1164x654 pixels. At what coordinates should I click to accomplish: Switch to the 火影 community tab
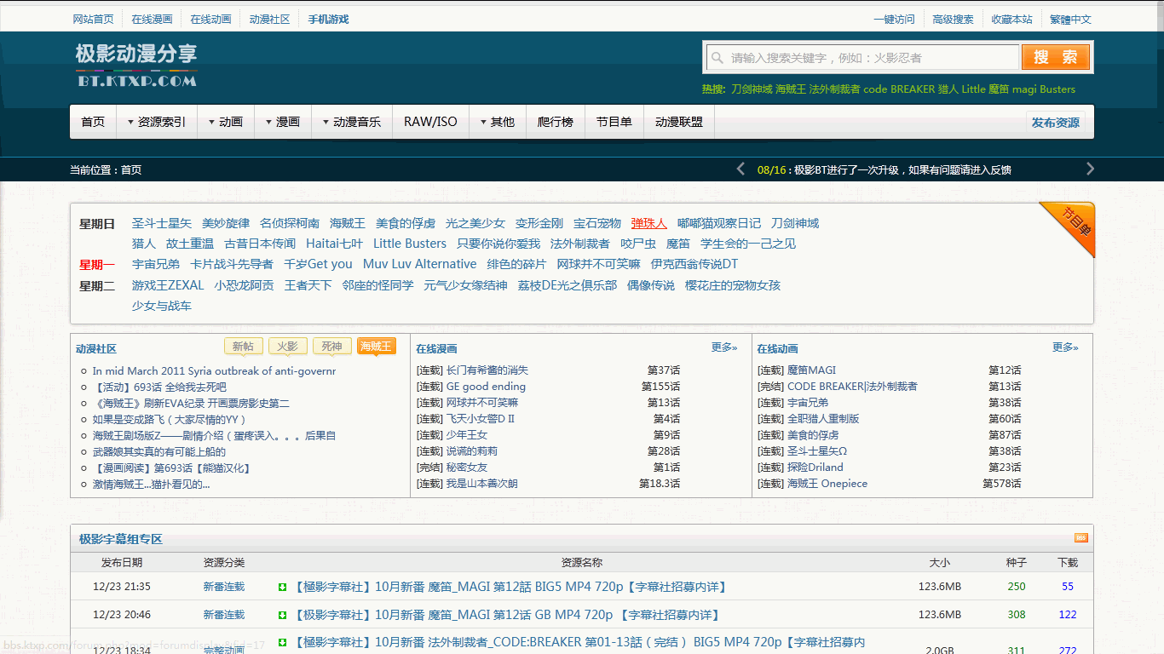coord(287,346)
